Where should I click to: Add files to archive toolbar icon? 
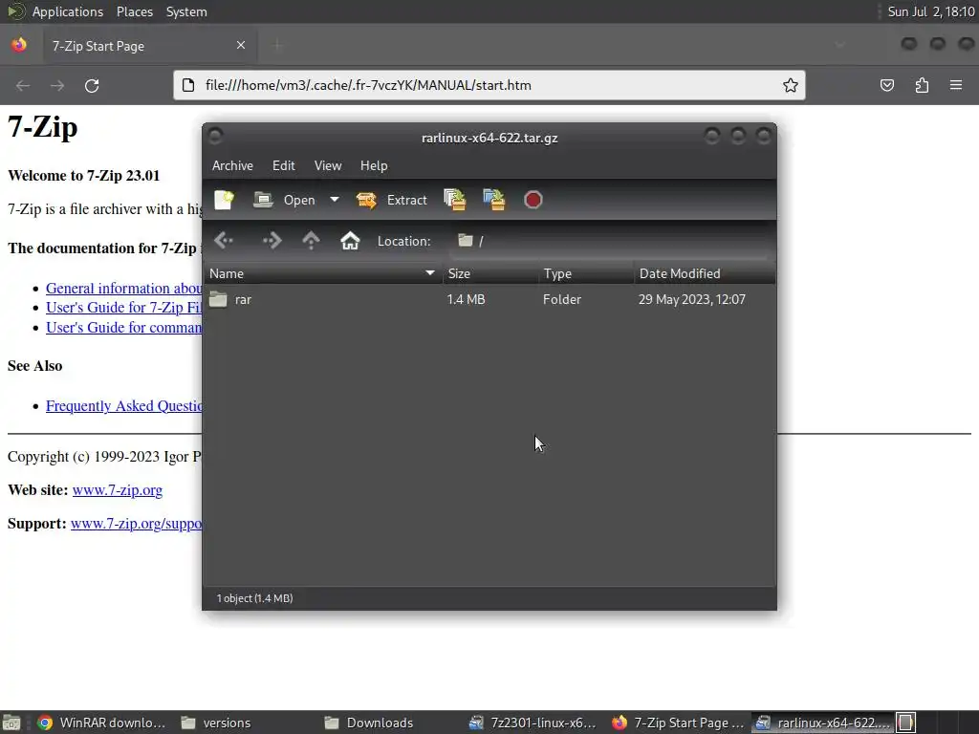point(455,200)
